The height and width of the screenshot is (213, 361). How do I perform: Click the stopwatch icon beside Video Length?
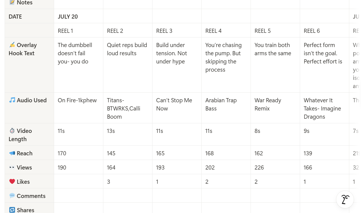click(12, 131)
